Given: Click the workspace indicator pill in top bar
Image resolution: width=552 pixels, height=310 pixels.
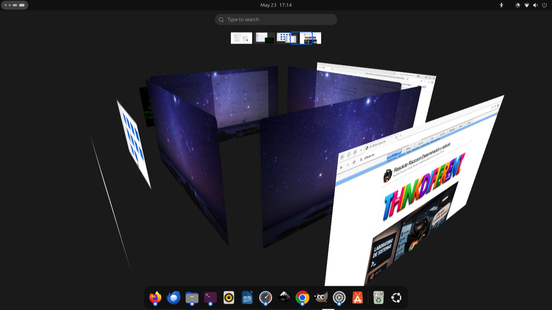Looking at the screenshot, I should 15,5.
